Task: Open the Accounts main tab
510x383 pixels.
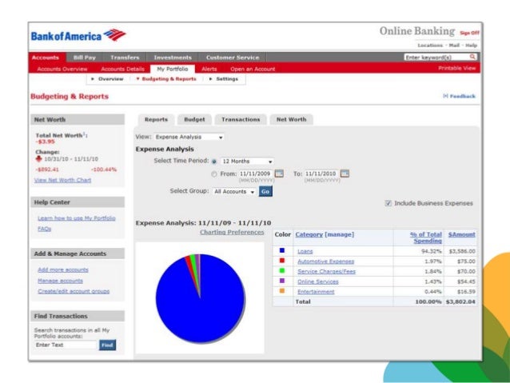Action: point(46,58)
